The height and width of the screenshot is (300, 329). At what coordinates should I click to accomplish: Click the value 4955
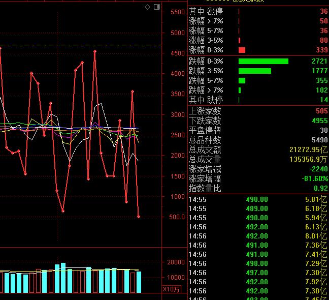click(x=320, y=121)
